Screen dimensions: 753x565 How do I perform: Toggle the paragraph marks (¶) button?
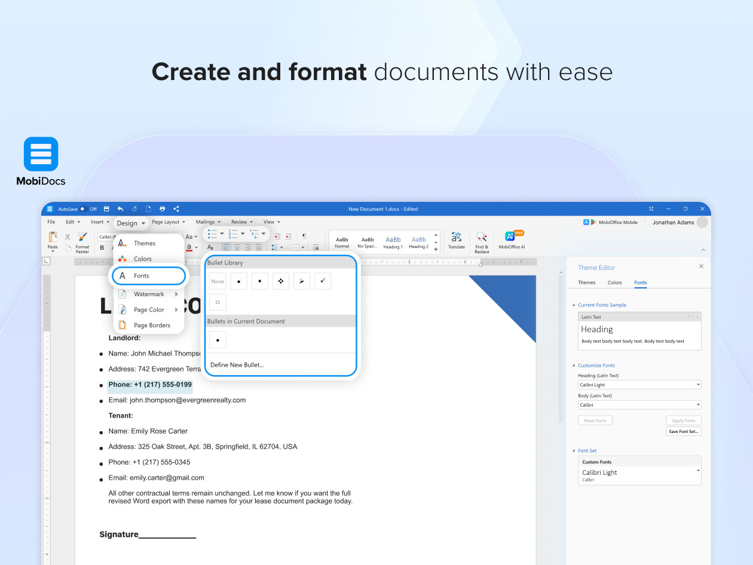[304, 237]
